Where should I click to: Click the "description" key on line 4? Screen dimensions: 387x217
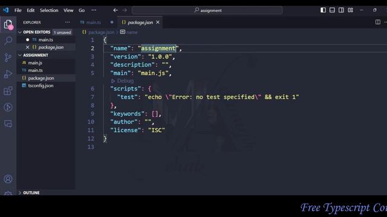(x=132, y=64)
